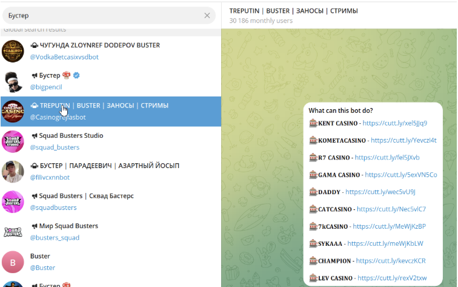Clear the search field with the X icon

pos(207,16)
